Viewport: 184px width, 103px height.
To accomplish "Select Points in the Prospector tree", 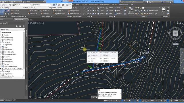I will (6, 35).
